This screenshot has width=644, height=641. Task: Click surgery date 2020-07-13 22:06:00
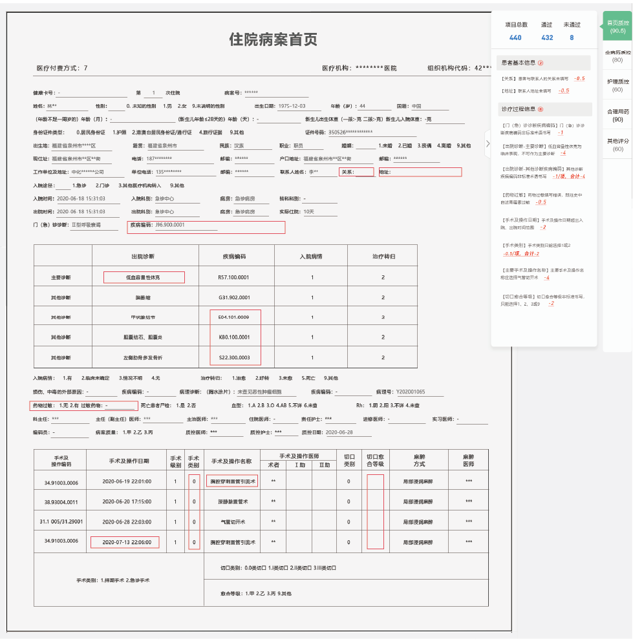coord(125,542)
